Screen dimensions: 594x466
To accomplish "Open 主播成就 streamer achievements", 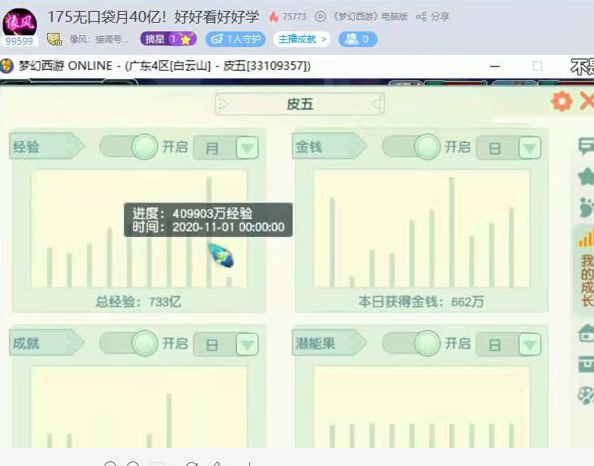I will click(x=302, y=39).
